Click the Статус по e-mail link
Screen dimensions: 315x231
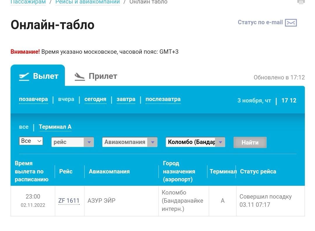(260, 22)
